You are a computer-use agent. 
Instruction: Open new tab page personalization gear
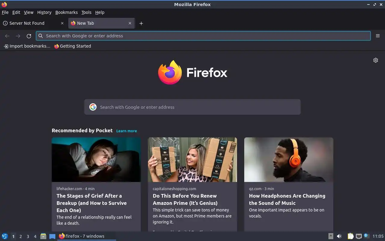pos(376,60)
